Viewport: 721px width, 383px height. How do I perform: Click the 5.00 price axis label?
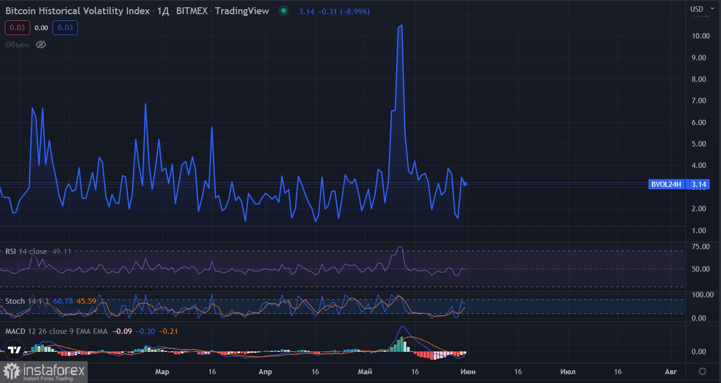click(x=700, y=144)
